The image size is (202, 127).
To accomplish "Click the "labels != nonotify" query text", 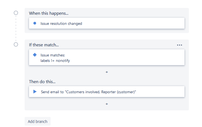I will [55, 61].
